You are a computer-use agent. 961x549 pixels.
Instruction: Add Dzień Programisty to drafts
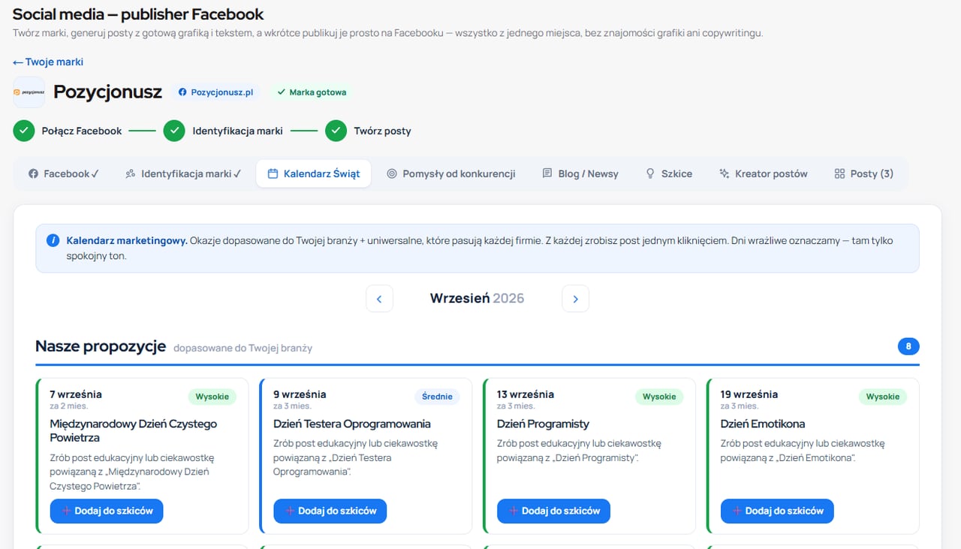point(553,511)
